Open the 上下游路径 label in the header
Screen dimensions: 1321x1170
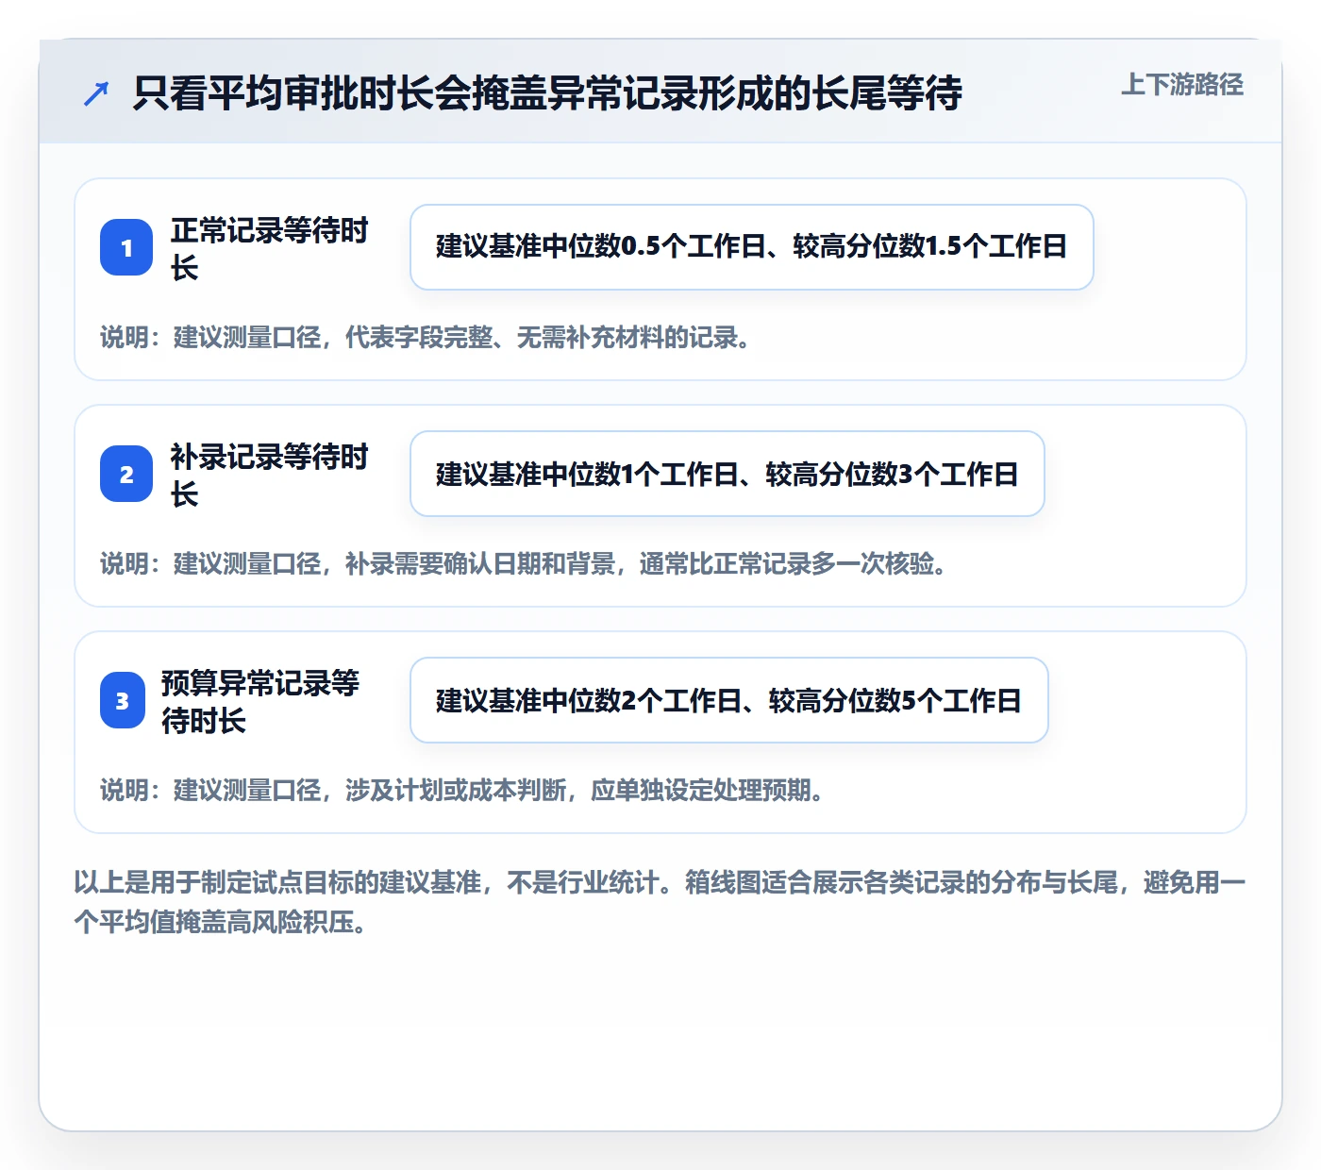pyautogui.click(x=1182, y=85)
